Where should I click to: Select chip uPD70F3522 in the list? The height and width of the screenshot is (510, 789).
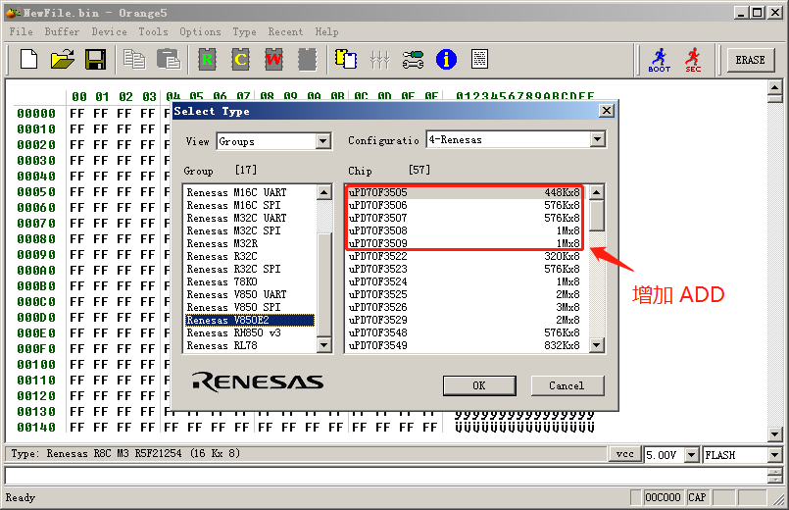coord(378,256)
